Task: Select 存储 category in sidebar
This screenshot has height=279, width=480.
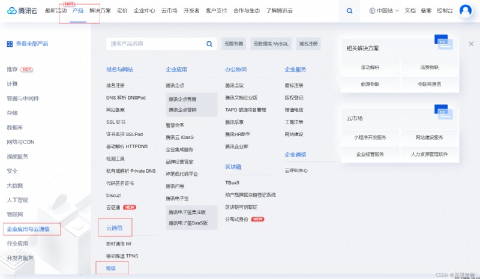Action: 12,113
